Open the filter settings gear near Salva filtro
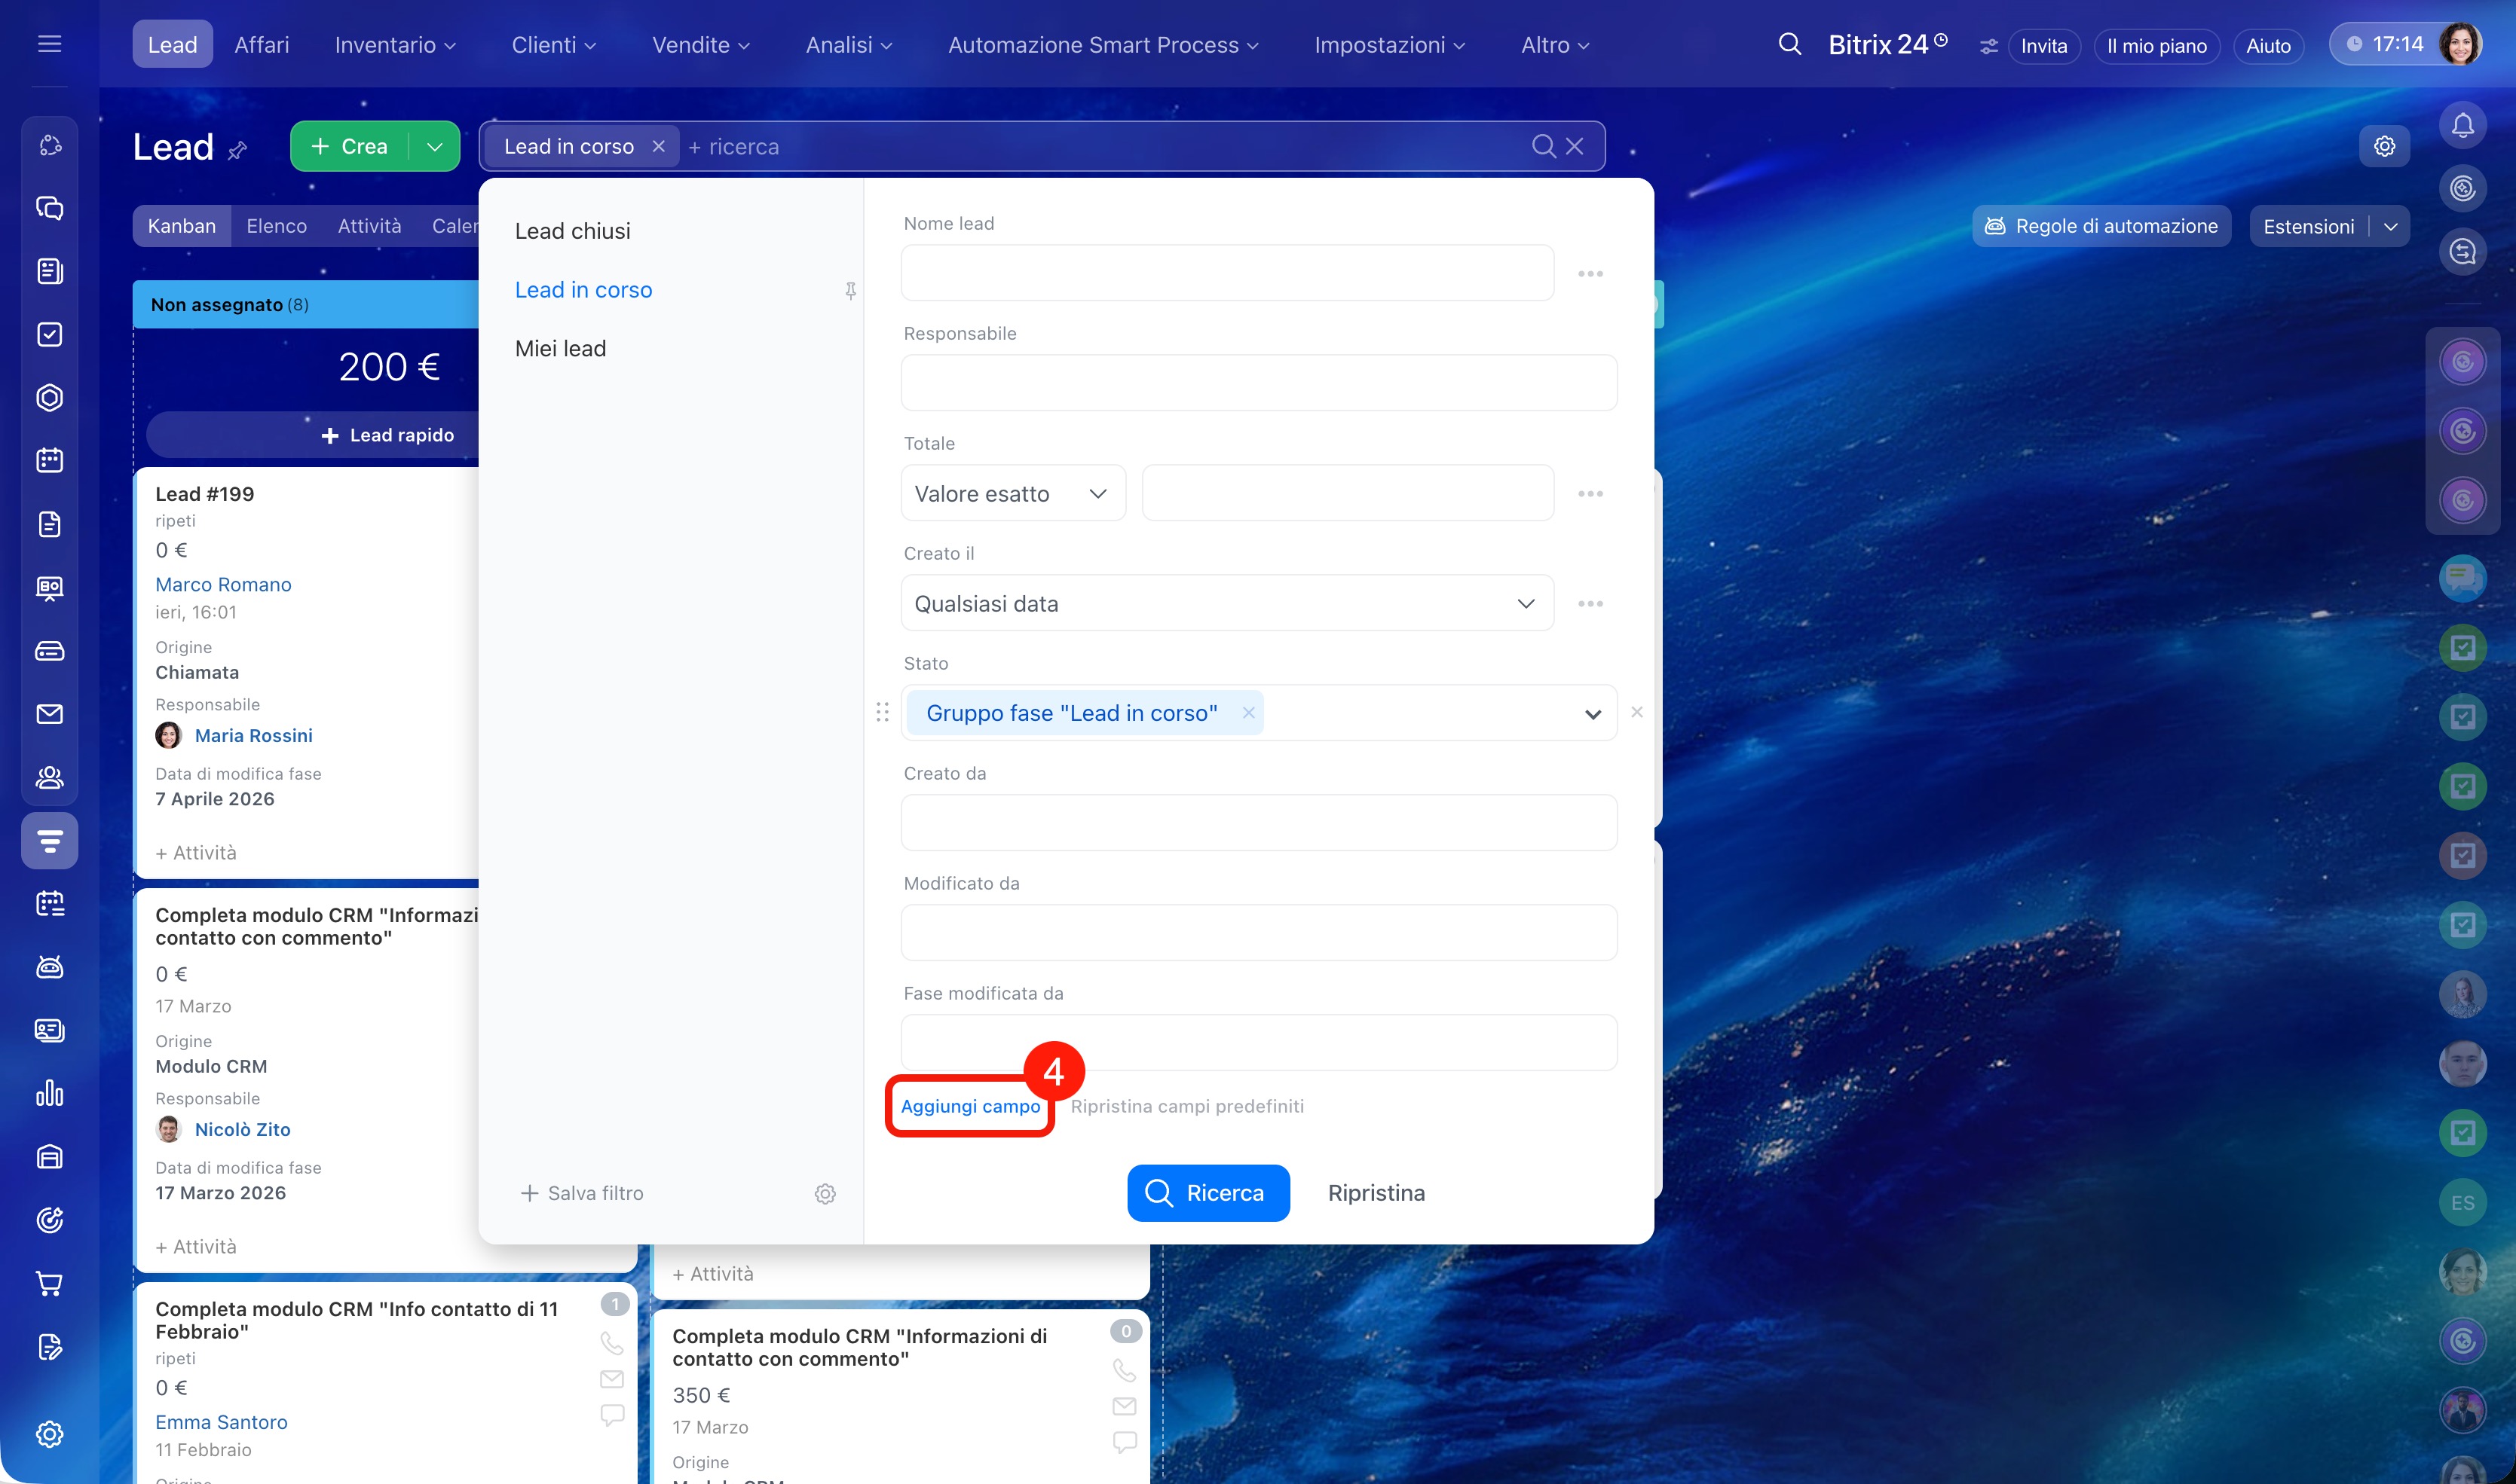This screenshot has height=1484, width=2516. coord(825,1194)
